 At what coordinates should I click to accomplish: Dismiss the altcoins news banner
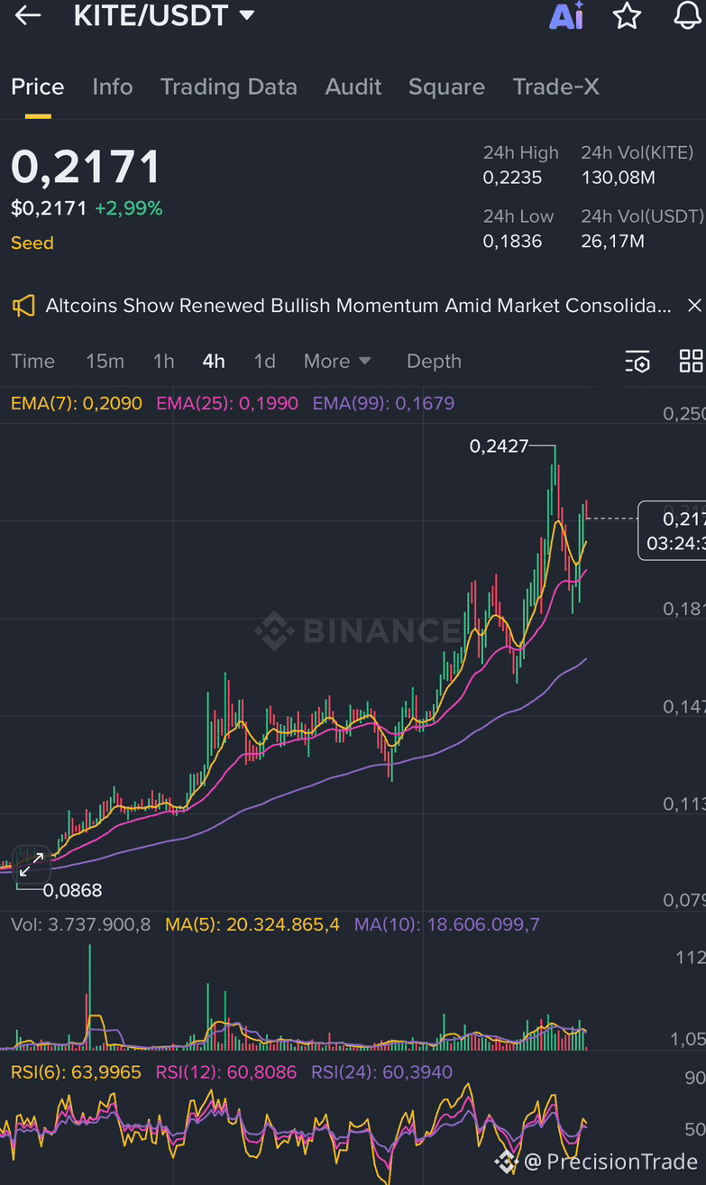(x=693, y=306)
